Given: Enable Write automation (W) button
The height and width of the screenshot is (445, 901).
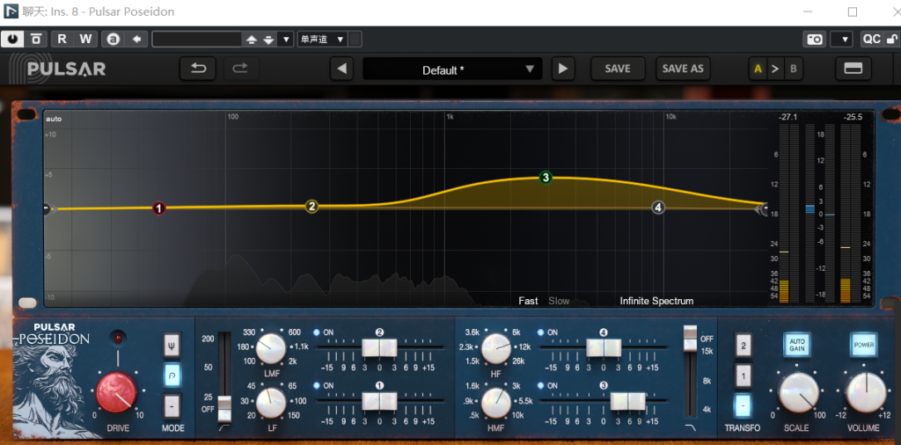Looking at the screenshot, I should coord(85,39).
